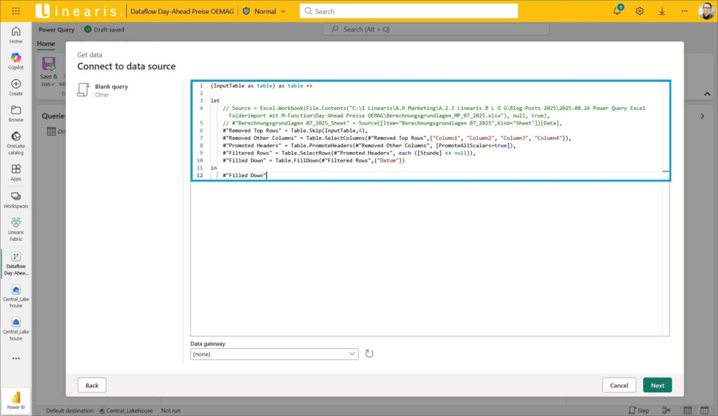The height and width of the screenshot is (416, 718).
Task: Go back with the Back button
Action: [92, 385]
